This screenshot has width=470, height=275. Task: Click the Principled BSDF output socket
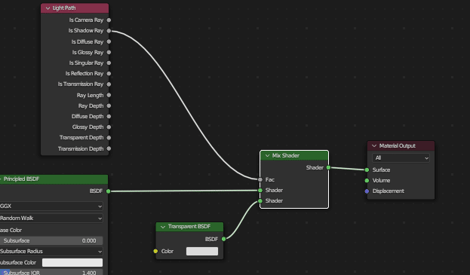[108, 191]
